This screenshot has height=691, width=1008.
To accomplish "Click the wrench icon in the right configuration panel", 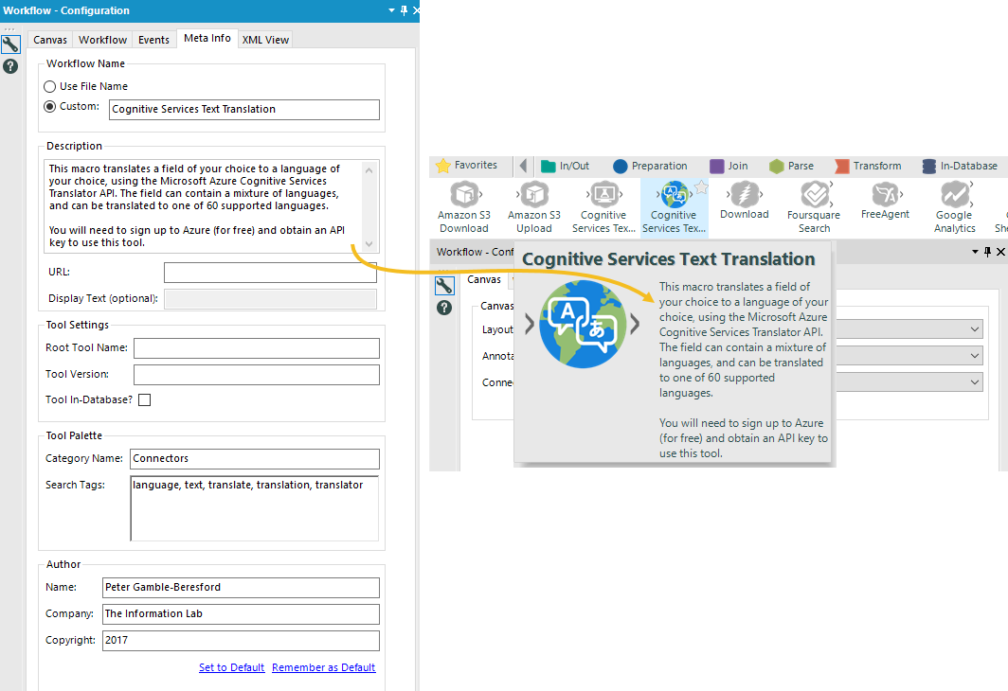I will point(444,285).
